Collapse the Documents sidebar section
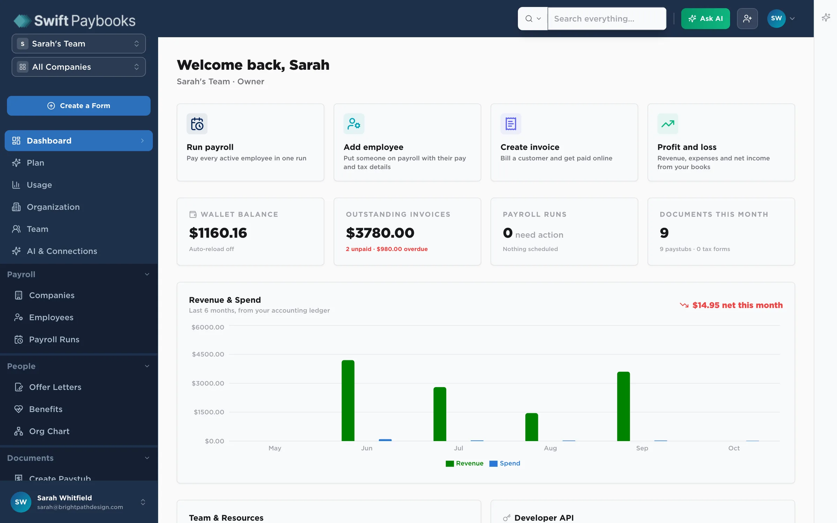837x523 pixels. 79,458
